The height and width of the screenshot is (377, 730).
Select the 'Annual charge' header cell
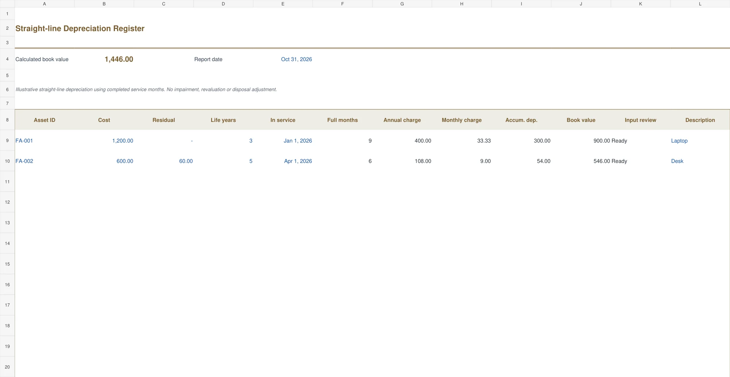click(x=402, y=120)
